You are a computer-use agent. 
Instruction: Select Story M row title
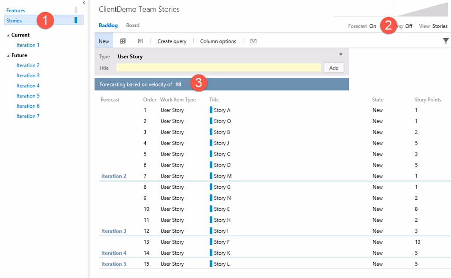coord(222,176)
